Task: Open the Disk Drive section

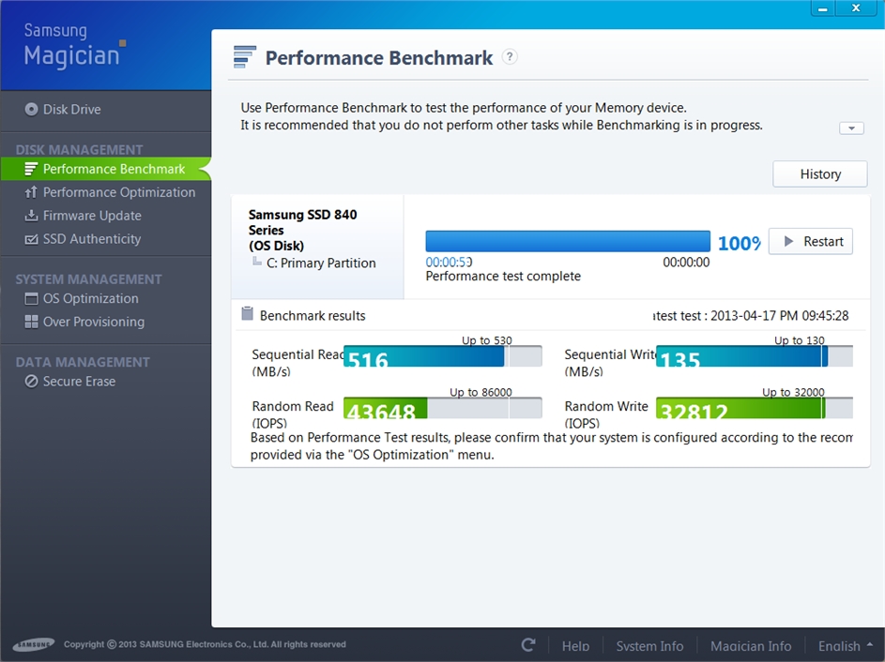Action: [63, 110]
